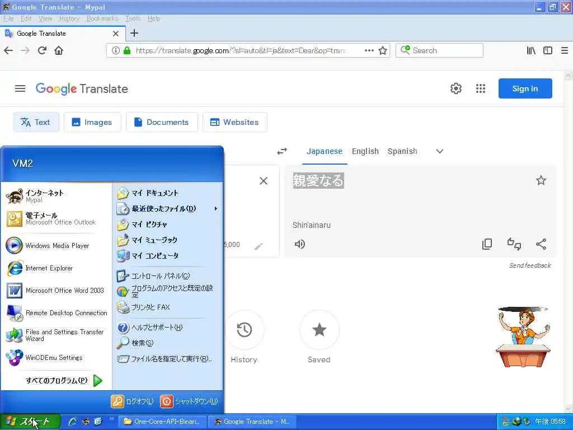Viewport: 573px width, 430px height.
Task: Open Files and Settings Transfer Wizard
Action: [x=56, y=335]
